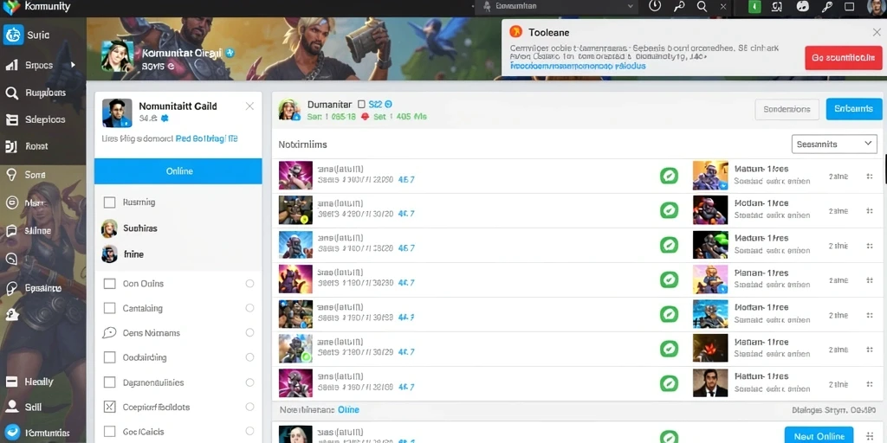Expand the Srpocs sidebar arrow
The width and height of the screenshot is (887, 443).
point(73,65)
